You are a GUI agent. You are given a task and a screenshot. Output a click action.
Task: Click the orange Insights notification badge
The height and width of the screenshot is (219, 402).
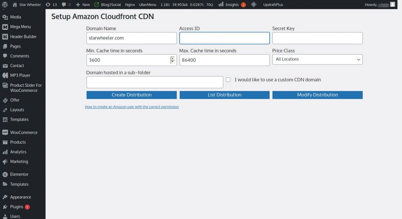tap(243, 5)
